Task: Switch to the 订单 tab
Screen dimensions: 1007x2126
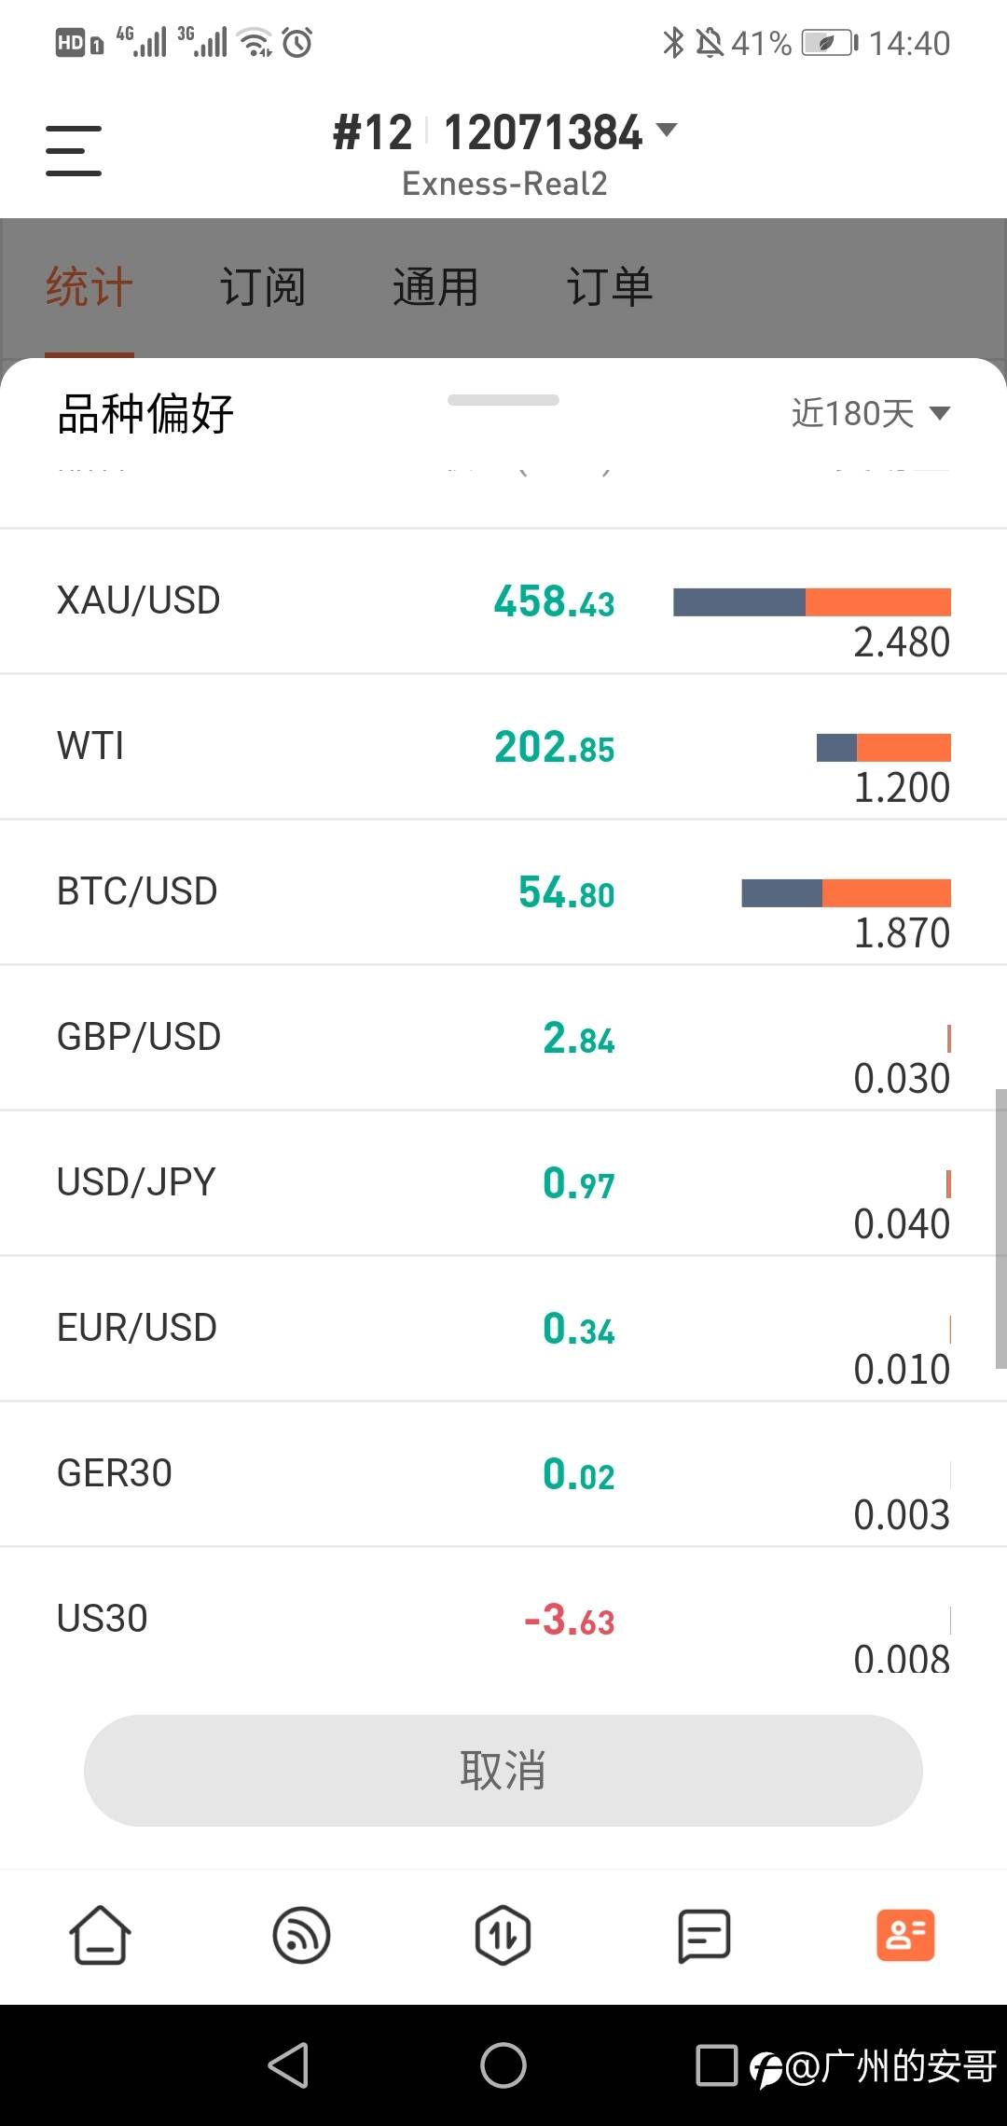Action: (x=610, y=286)
